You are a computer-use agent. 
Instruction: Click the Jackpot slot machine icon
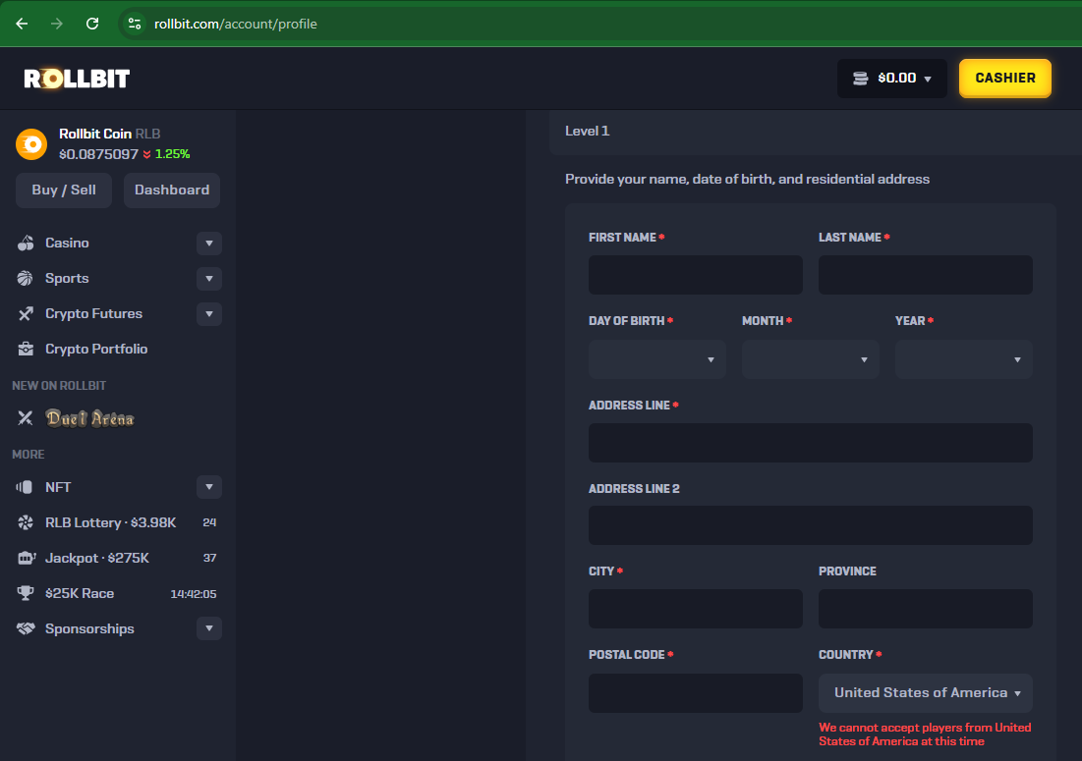(x=26, y=559)
